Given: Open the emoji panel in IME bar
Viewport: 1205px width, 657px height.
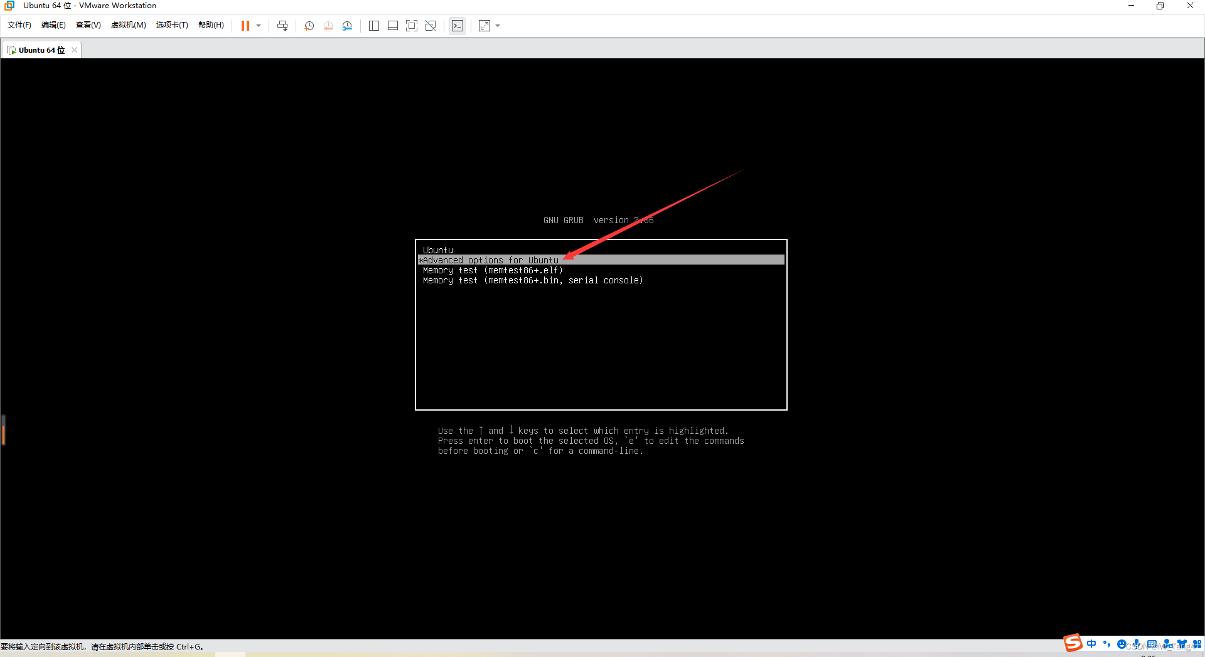Looking at the screenshot, I should (1122, 644).
